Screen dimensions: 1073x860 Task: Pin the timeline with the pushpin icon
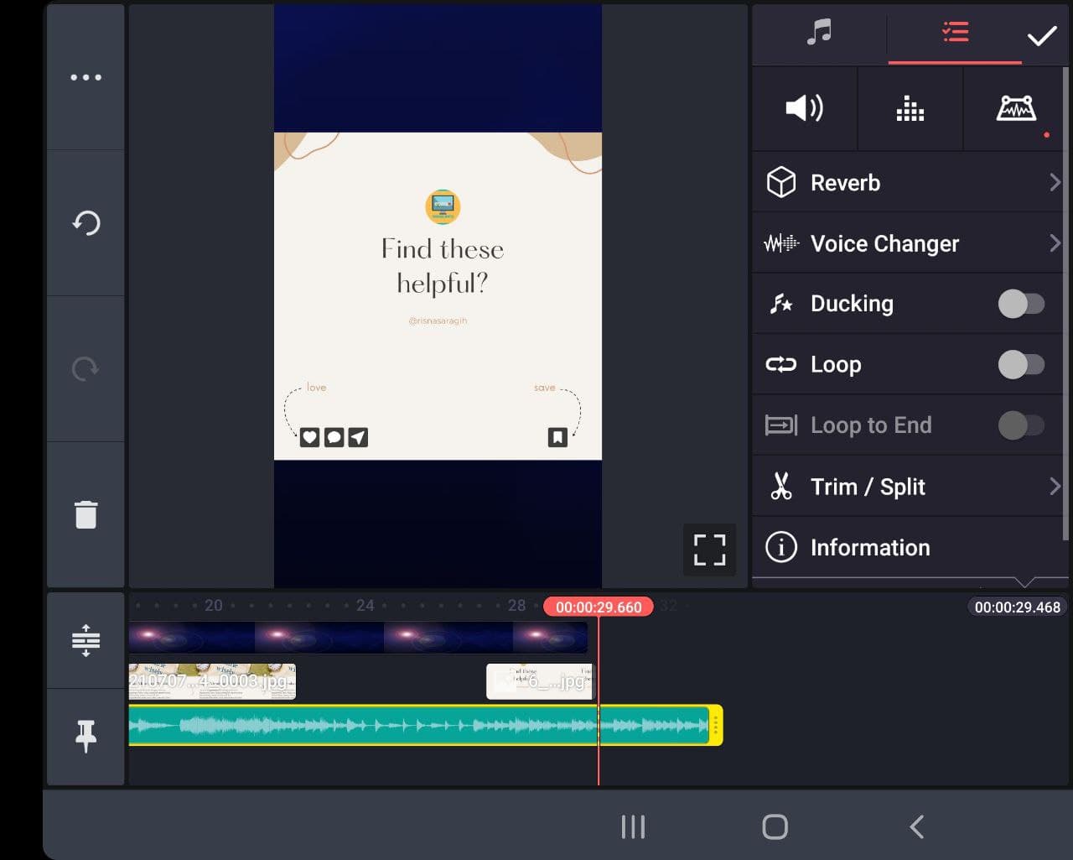click(86, 737)
